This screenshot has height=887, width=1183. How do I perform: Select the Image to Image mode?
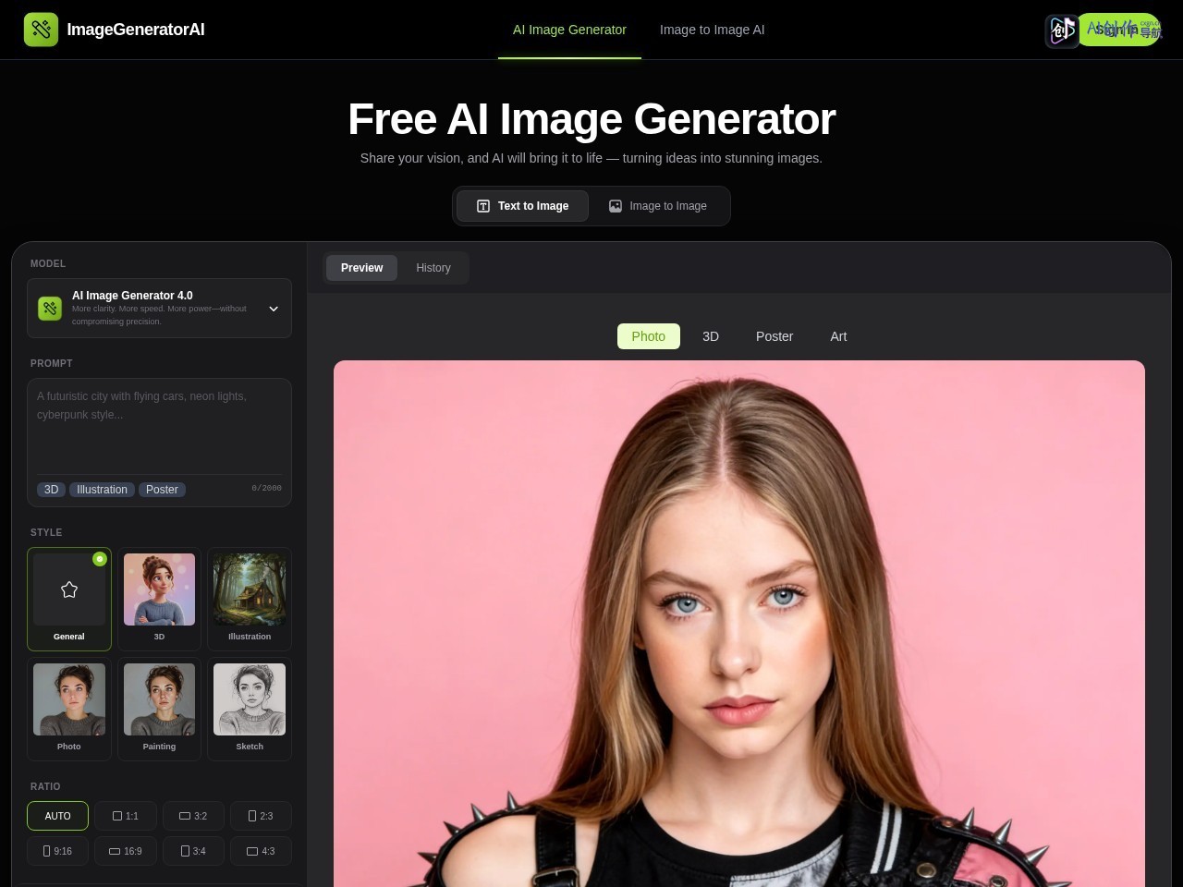point(657,206)
